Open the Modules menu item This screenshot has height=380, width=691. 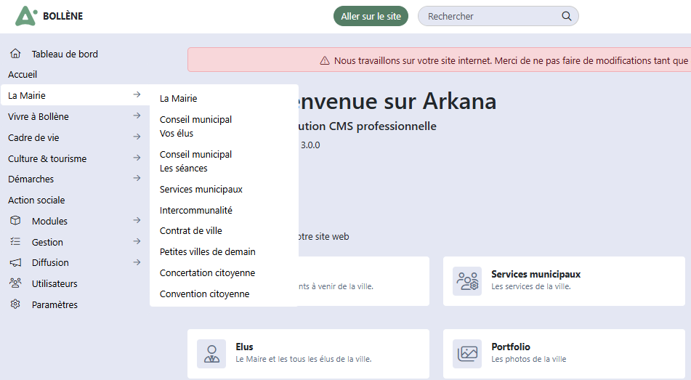pyautogui.click(x=49, y=222)
